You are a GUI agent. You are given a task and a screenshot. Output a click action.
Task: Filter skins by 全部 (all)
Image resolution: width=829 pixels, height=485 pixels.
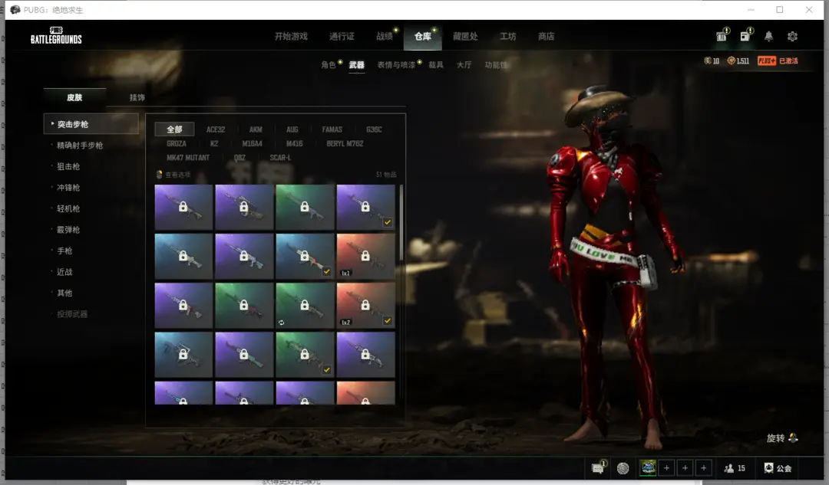click(174, 129)
